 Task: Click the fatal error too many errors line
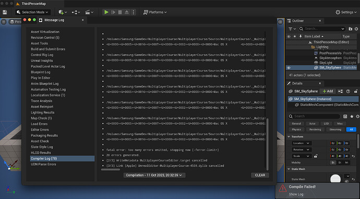[163, 150]
